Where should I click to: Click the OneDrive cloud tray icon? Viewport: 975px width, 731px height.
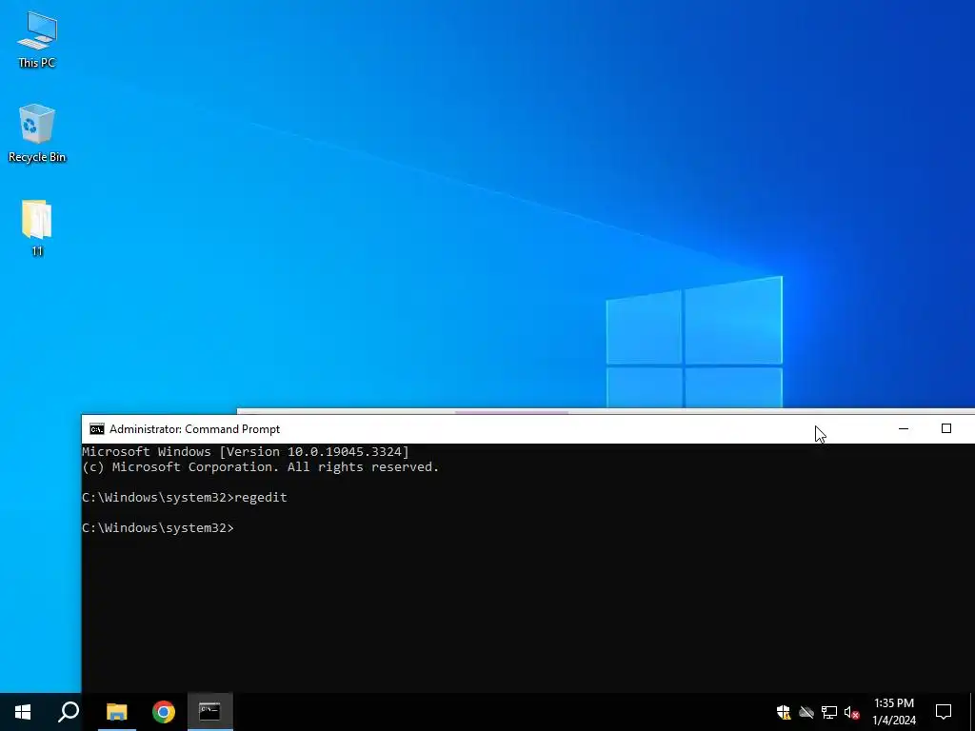click(x=806, y=712)
